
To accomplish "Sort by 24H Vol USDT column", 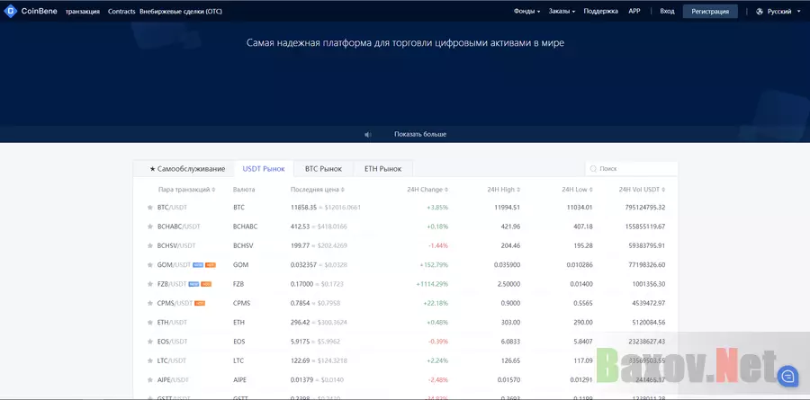I will (x=642, y=190).
